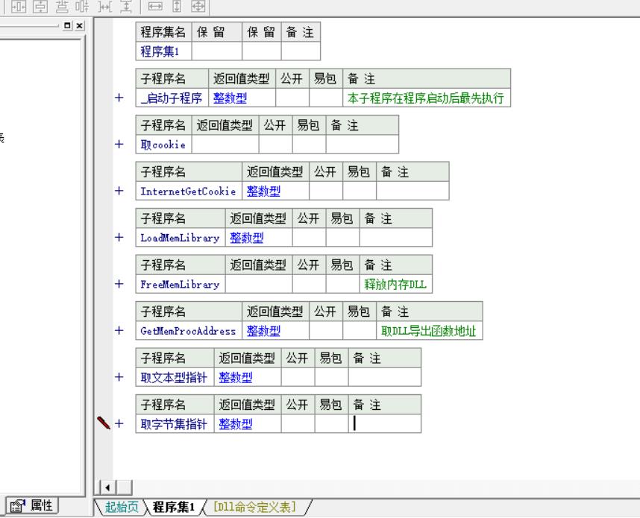Click the 备注 input cell of 取字节集指针
The width and height of the screenshot is (640, 518).
tap(384, 424)
